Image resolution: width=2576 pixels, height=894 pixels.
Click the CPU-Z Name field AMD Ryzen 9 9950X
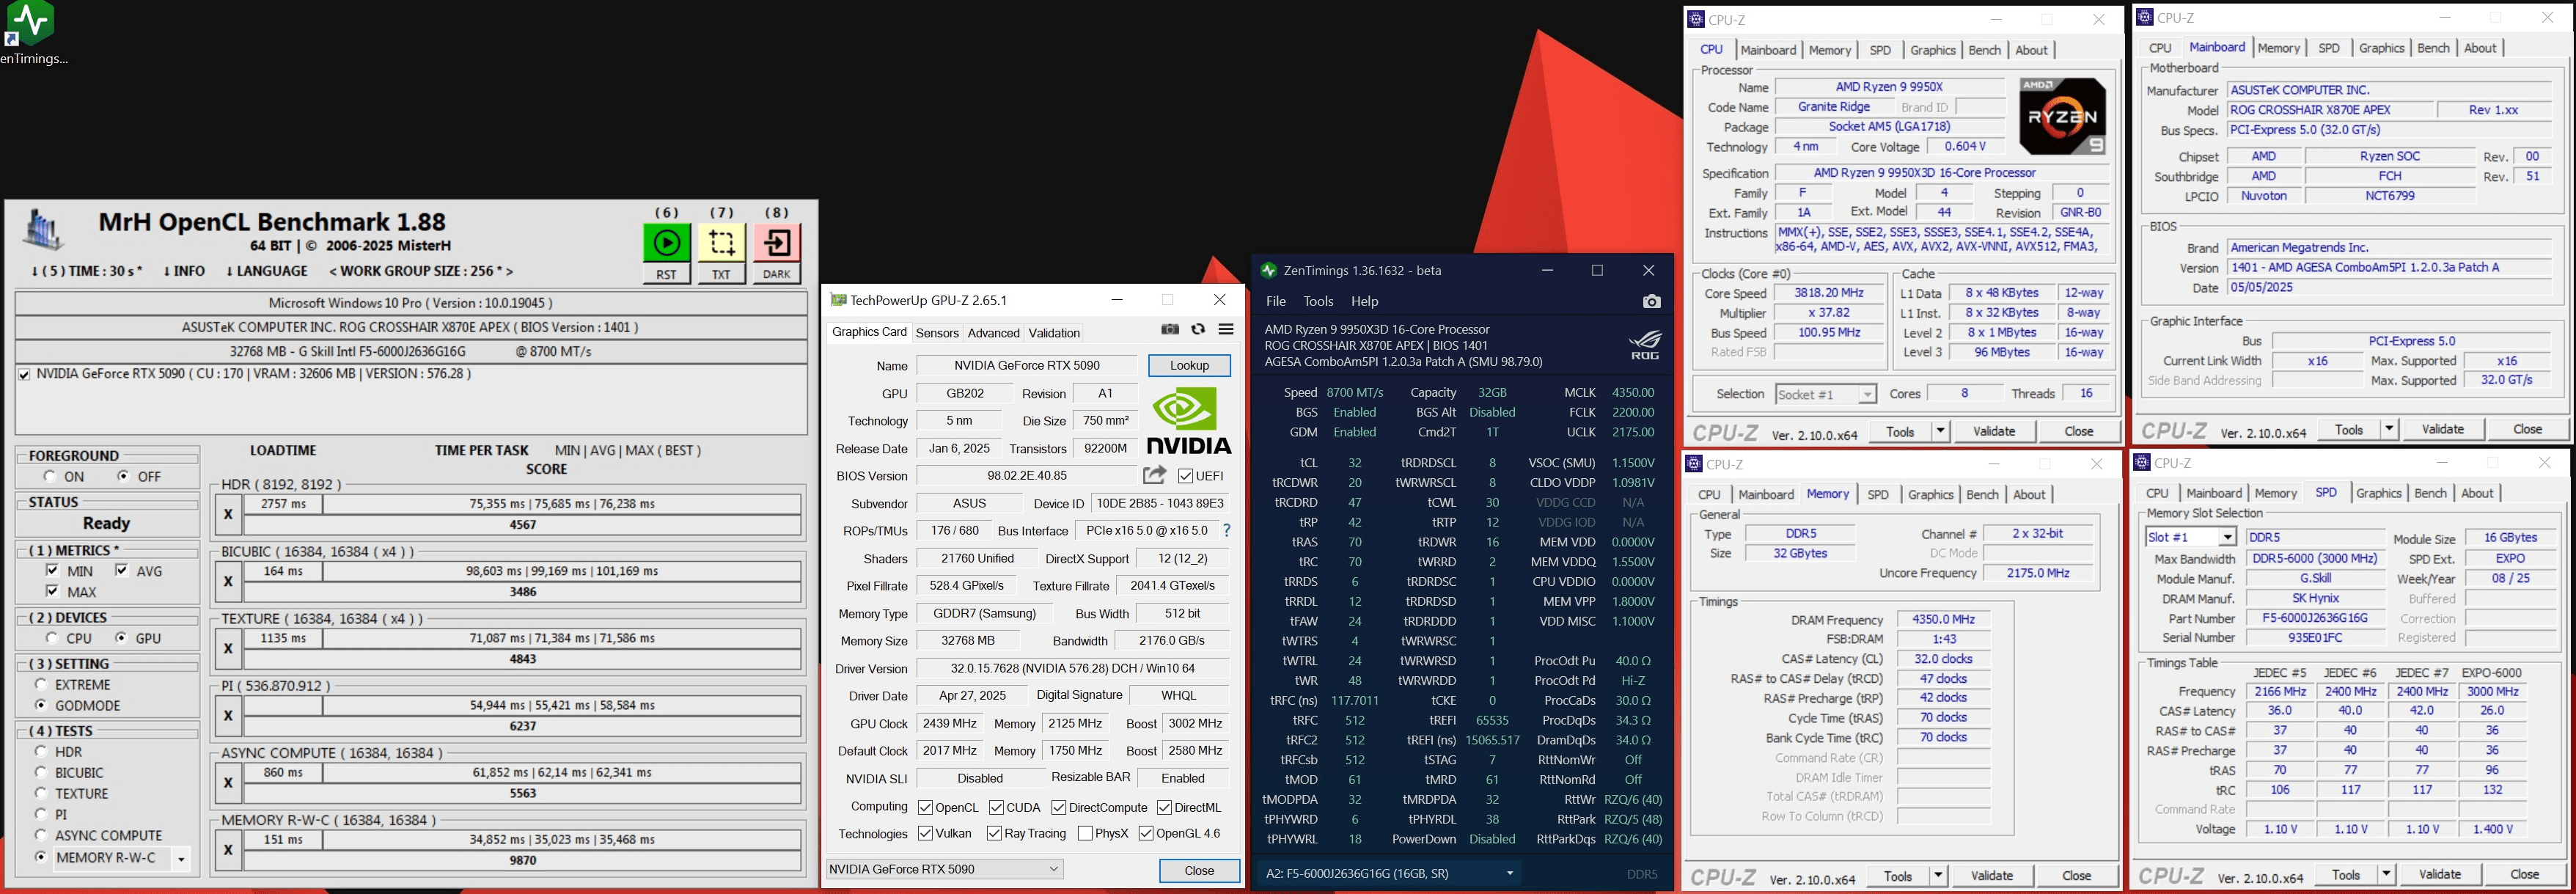pyautogui.click(x=1889, y=87)
